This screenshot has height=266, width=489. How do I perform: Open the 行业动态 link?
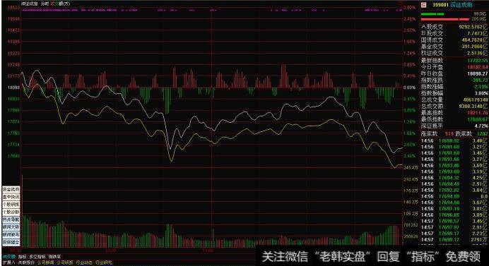(x=84, y=262)
